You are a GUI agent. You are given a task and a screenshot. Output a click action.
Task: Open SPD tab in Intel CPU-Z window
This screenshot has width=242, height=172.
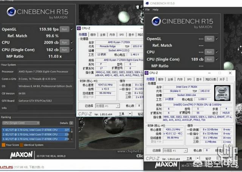coord(189,79)
